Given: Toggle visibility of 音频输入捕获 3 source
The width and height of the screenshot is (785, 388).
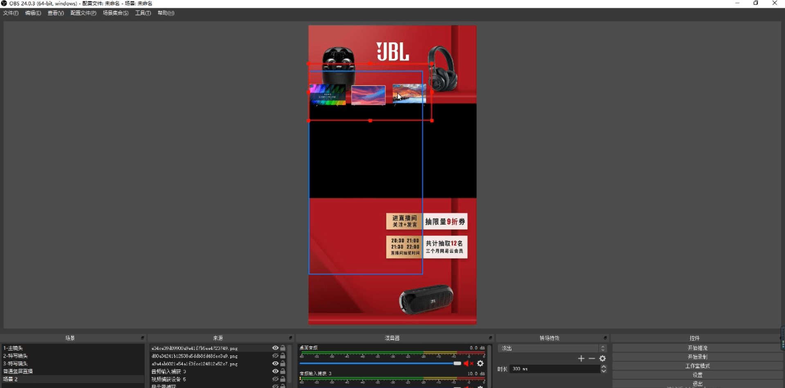Looking at the screenshot, I should [275, 371].
